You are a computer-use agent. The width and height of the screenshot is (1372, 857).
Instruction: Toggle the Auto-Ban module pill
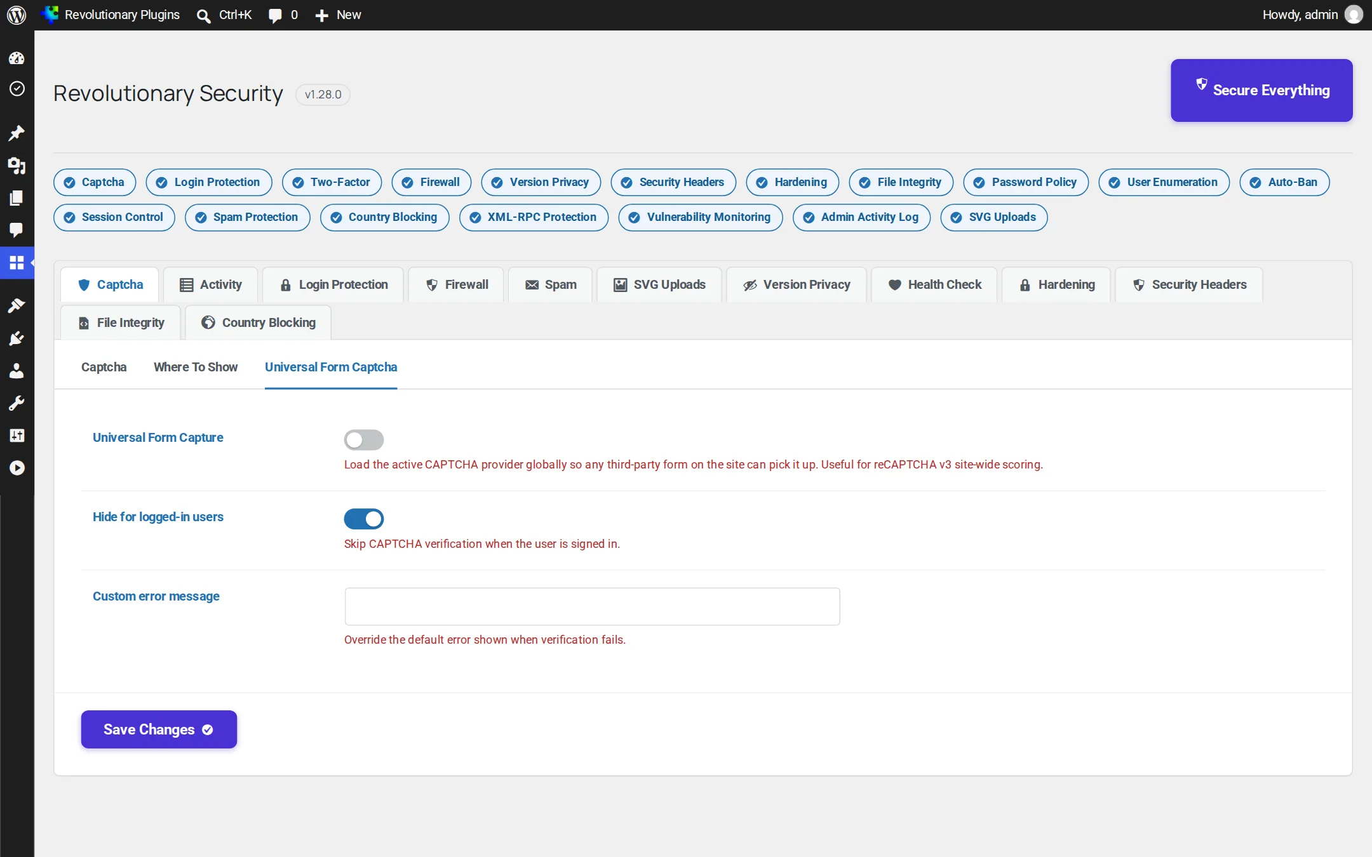[x=1284, y=182]
